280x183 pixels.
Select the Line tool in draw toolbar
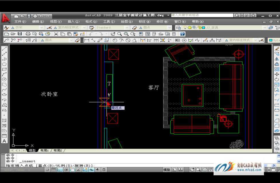click(4, 48)
